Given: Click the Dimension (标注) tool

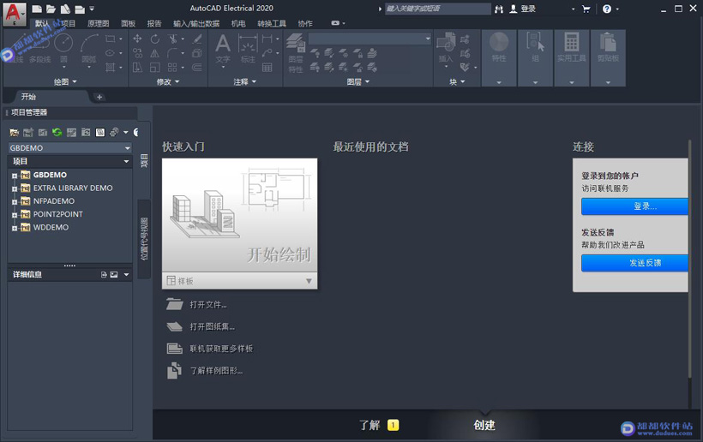Looking at the screenshot, I should [248, 48].
